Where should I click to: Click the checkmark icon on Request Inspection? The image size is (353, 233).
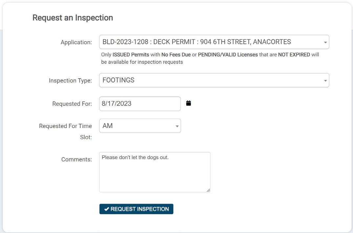pos(107,209)
